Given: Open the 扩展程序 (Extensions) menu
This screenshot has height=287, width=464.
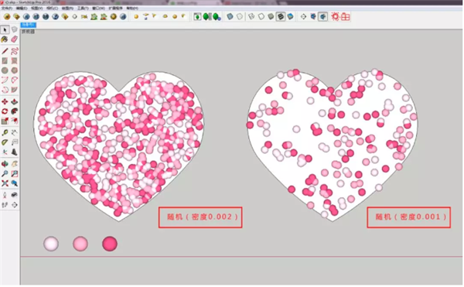Looking at the screenshot, I should tap(115, 9).
